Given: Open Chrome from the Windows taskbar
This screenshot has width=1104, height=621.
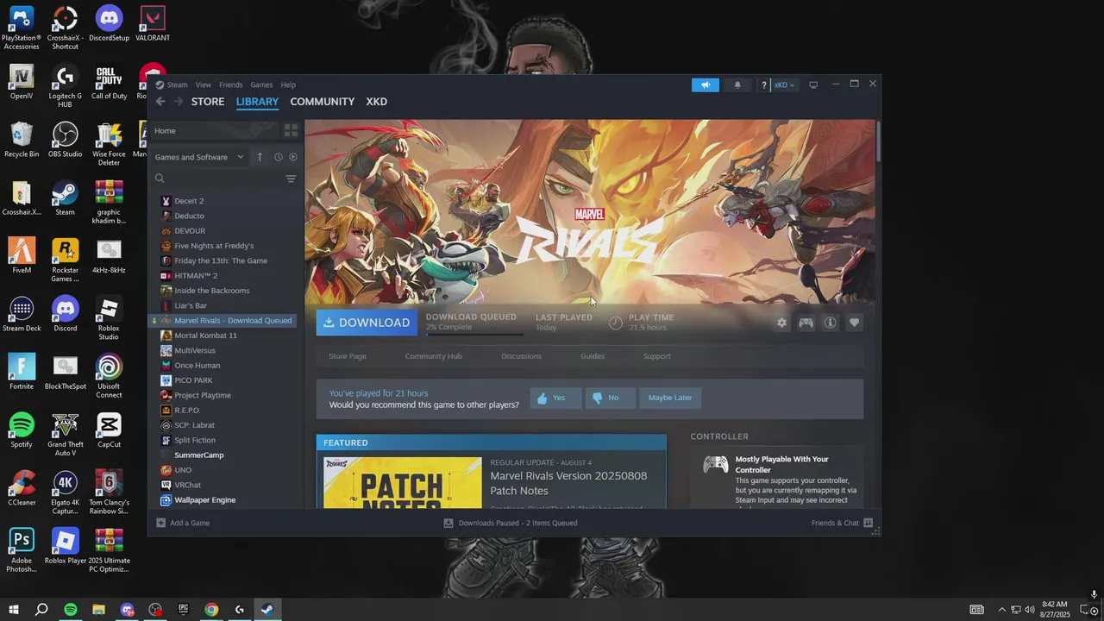Looking at the screenshot, I should [x=211, y=610].
